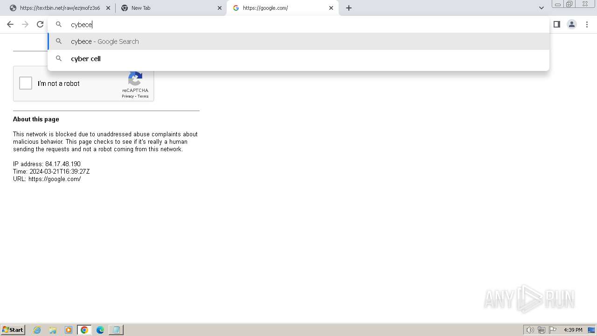Click the 'About this page' heading
Viewport: 597px width, 336px height.
36,119
